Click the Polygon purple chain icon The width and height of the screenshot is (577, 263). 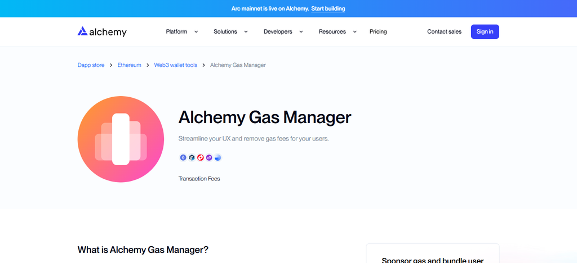(x=209, y=158)
